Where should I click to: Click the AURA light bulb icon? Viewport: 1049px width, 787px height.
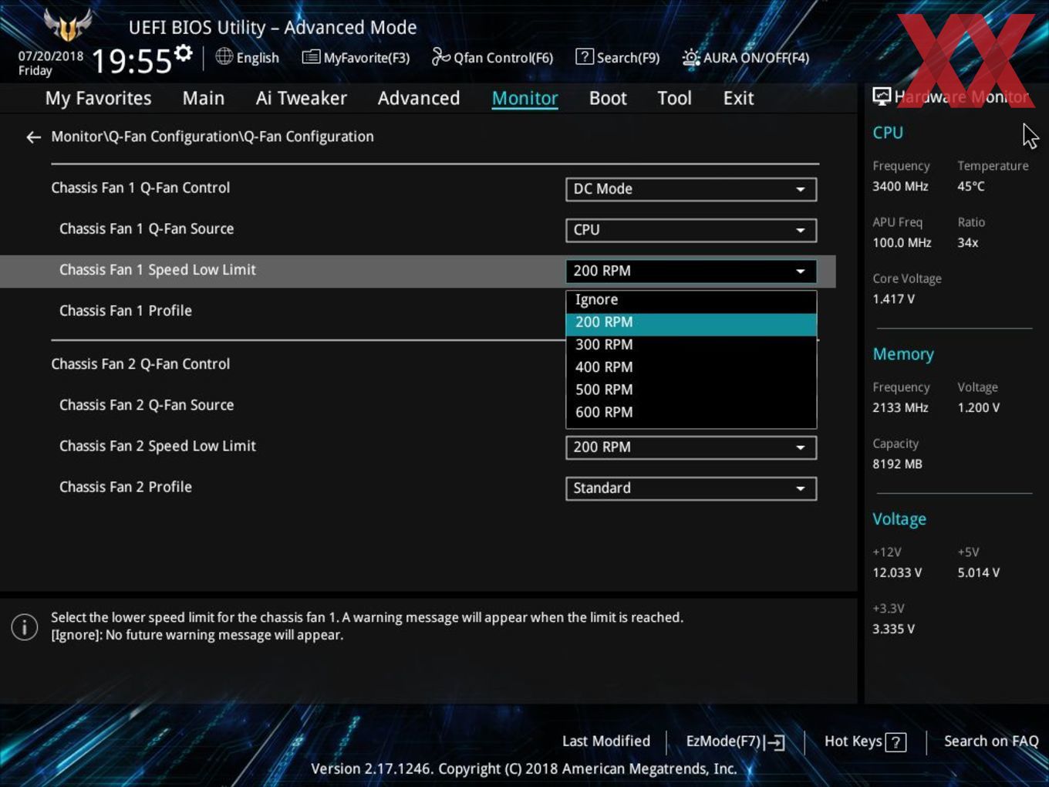(x=691, y=57)
